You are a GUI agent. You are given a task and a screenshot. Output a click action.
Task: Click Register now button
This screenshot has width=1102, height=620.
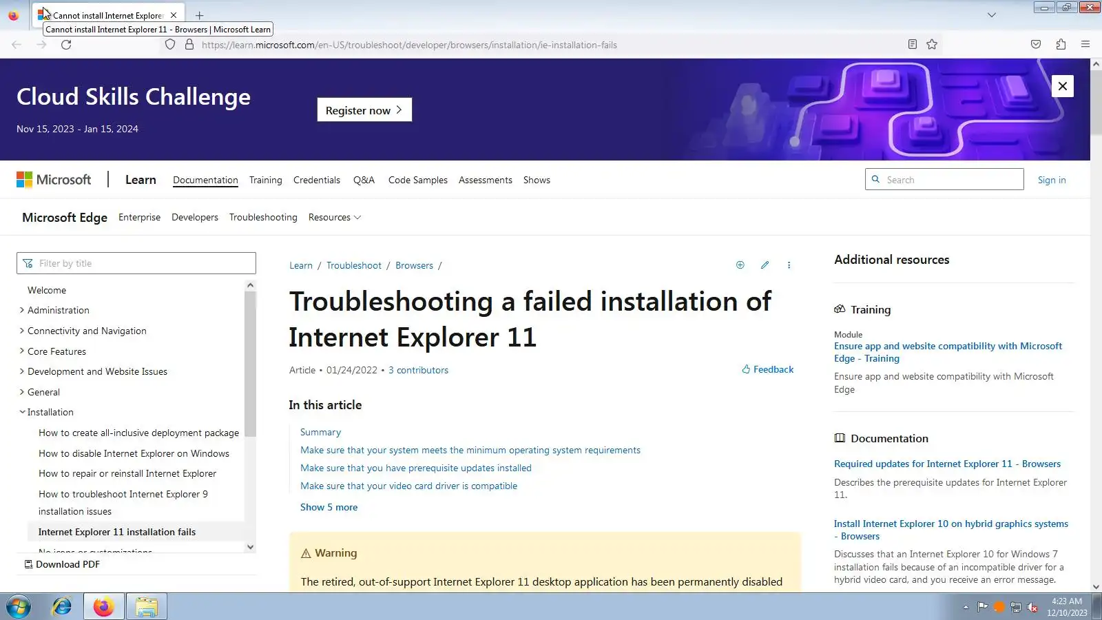tap(364, 110)
